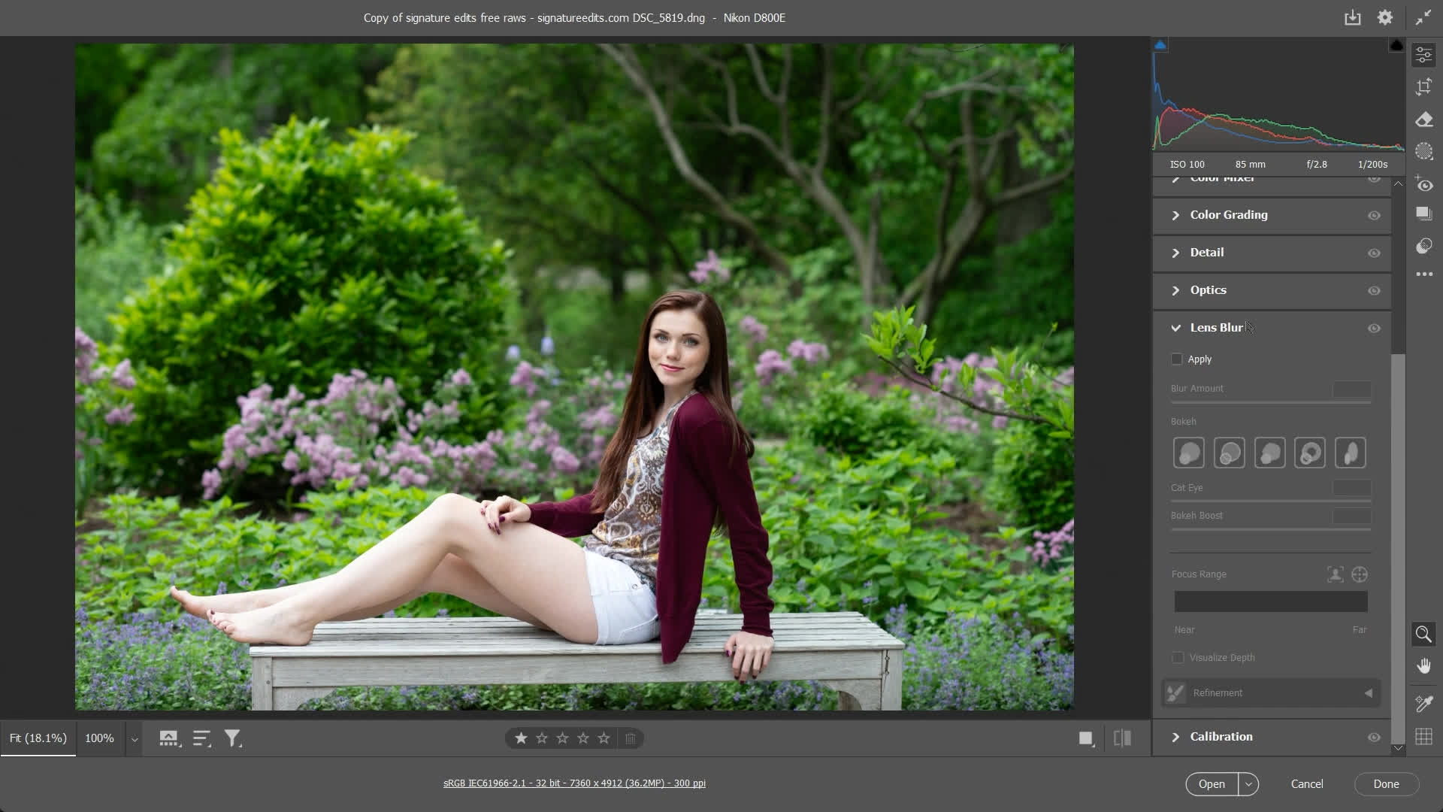Toggle before/after view icon
Viewport: 1443px width, 812px height.
[x=1122, y=738]
